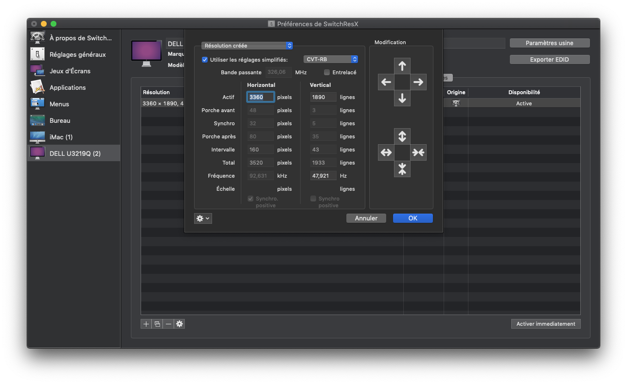Toggle horizontal Synchro. positive checkbox
627x384 pixels.
coord(251,199)
